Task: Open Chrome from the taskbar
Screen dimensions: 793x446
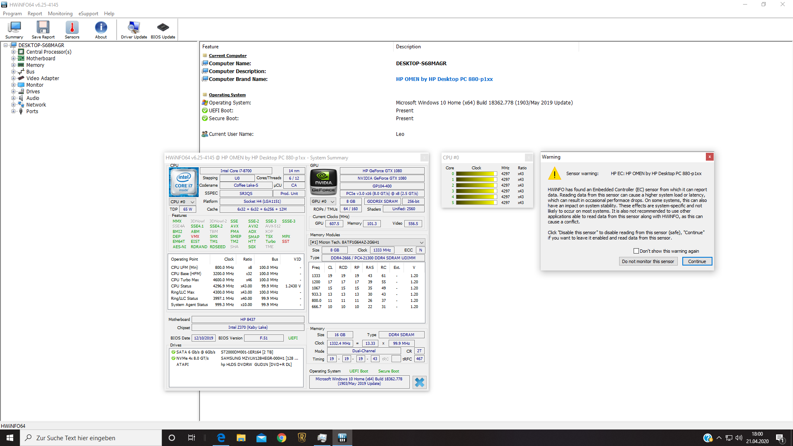Action: pos(282,438)
